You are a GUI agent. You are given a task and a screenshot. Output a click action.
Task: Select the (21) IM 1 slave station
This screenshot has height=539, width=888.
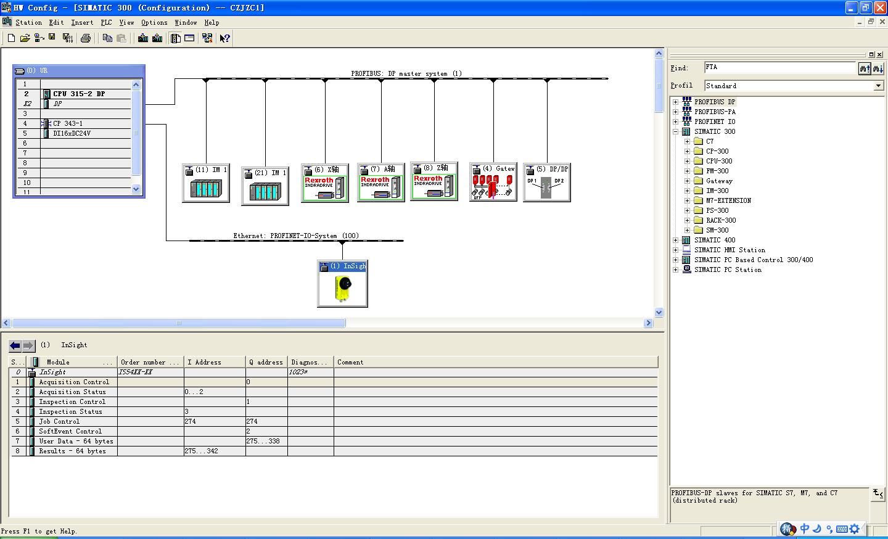(x=265, y=186)
